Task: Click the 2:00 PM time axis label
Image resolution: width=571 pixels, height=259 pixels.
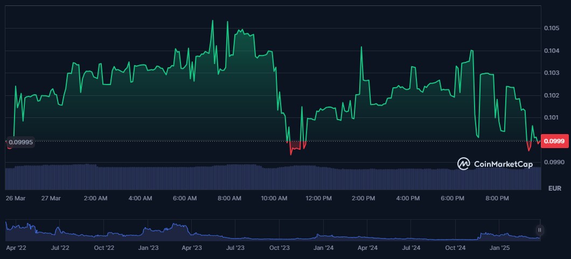Action: 363,198
